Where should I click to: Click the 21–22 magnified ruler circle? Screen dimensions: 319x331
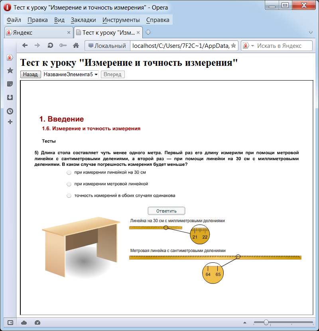[x=200, y=234]
